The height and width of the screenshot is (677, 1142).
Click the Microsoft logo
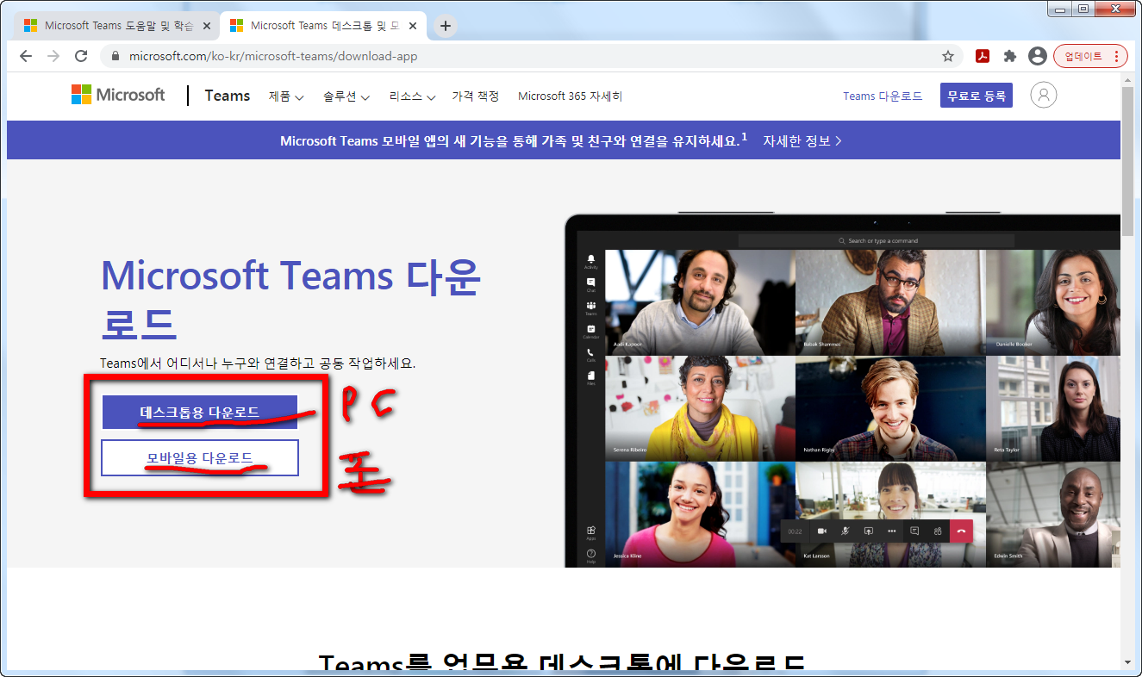click(x=118, y=95)
